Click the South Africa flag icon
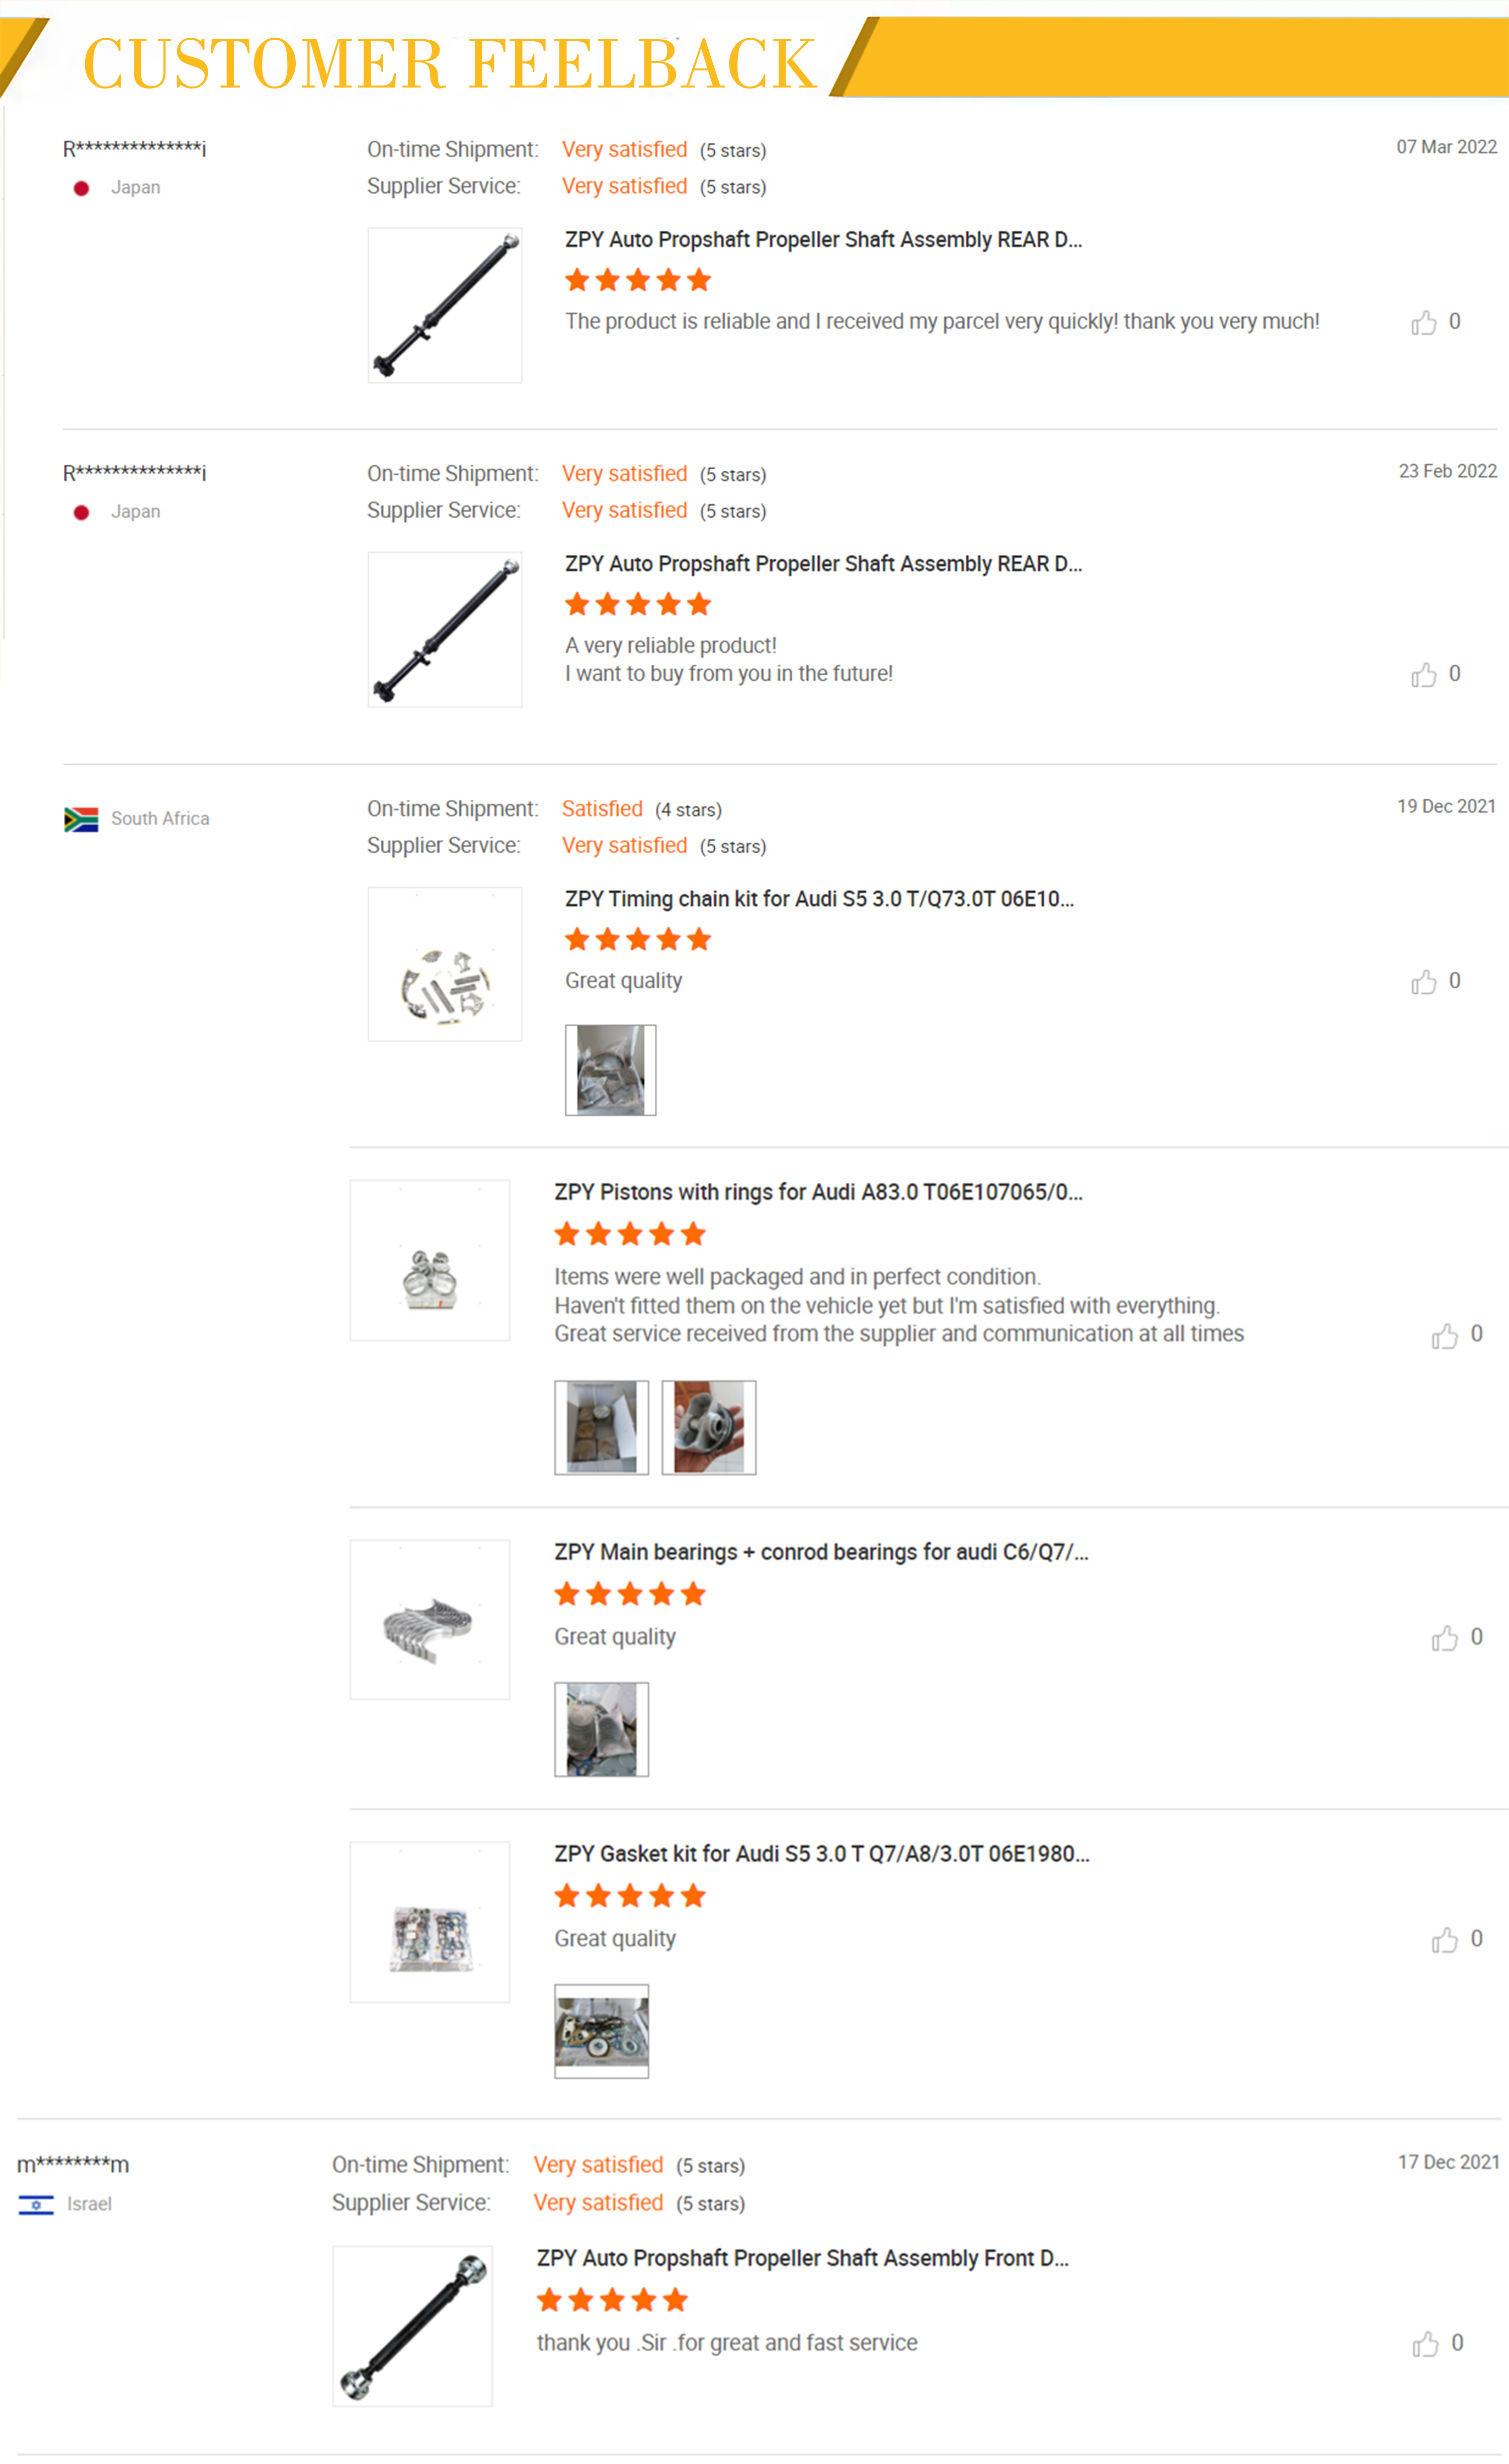This screenshot has height=2464, width=1509. (x=81, y=819)
